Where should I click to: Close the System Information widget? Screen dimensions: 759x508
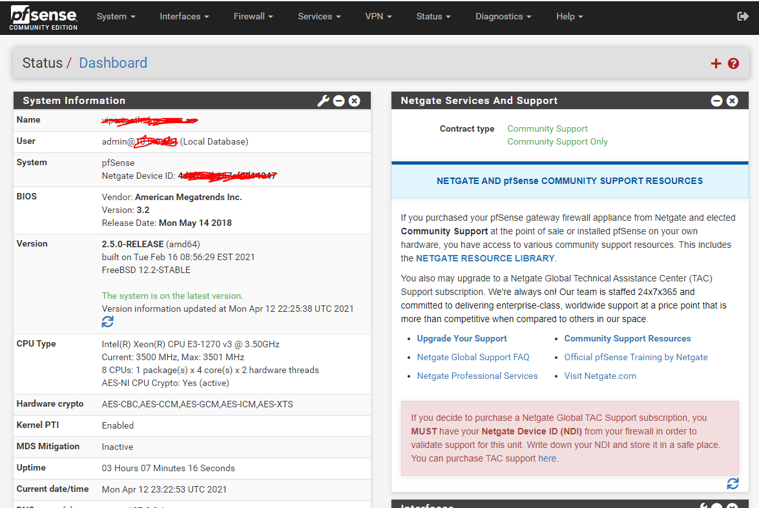355,101
